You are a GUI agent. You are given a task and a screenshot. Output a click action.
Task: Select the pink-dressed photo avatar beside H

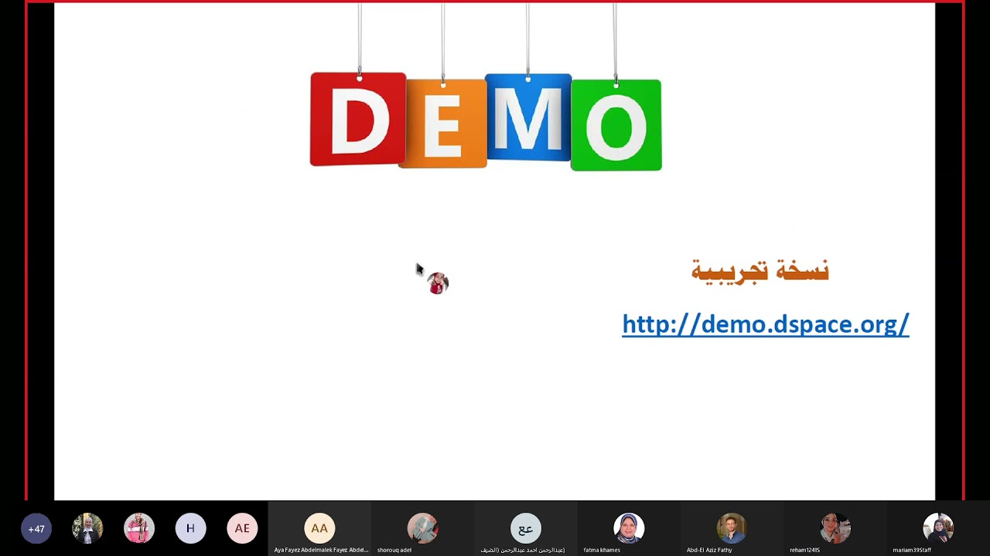139,529
